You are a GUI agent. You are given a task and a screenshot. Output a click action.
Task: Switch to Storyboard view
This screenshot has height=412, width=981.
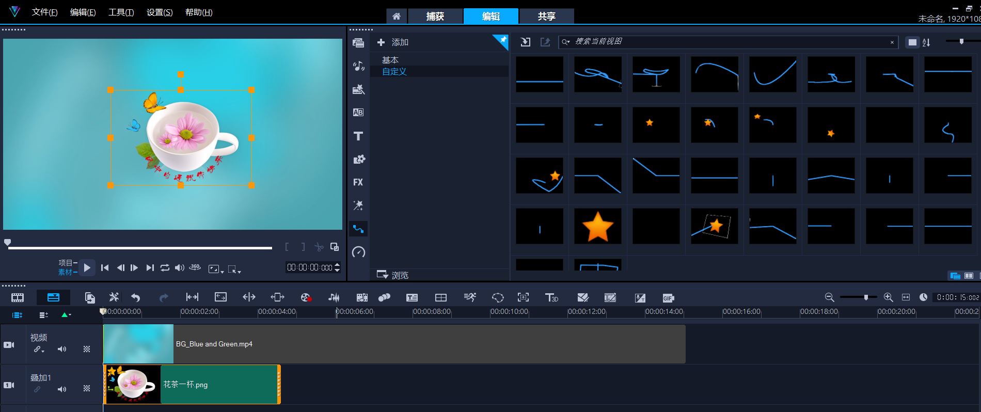point(18,297)
